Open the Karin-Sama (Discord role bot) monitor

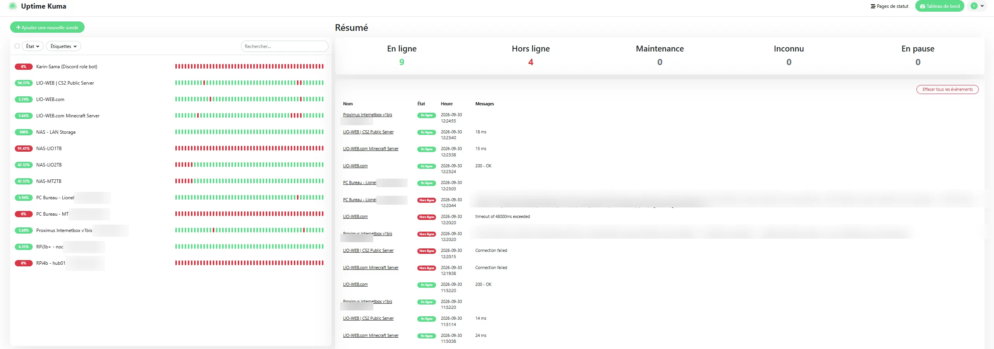[x=170, y=67]
